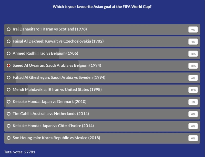This screenshot has height=157, width=205.
Task: Pick Keisuke Honda vs Côte d'Ivoire radio
Action: [x=9, y=126]
